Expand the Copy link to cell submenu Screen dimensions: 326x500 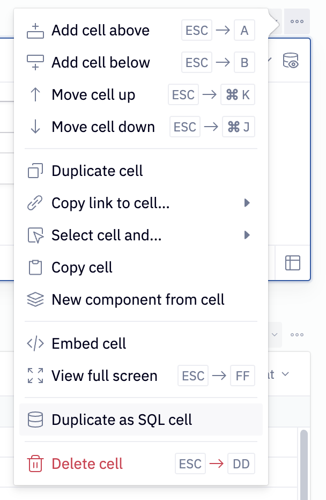(x=247, y=203)
